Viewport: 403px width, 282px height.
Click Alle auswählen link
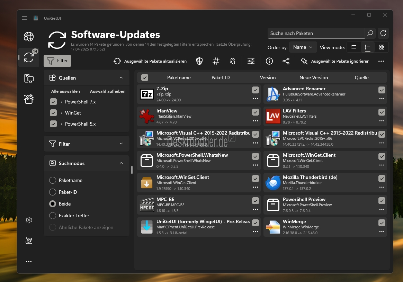(x=65, y=91)
